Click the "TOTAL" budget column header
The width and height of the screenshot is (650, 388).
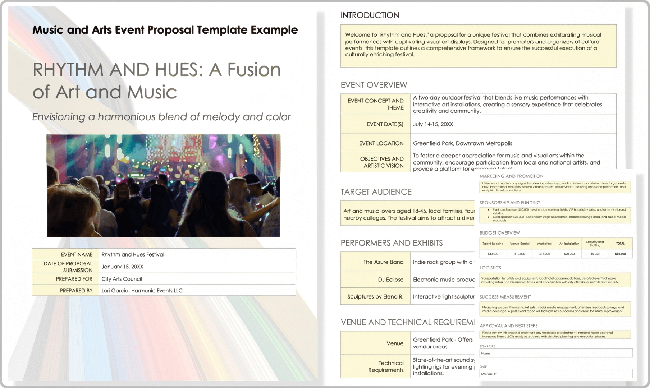[x=620, y=244]
